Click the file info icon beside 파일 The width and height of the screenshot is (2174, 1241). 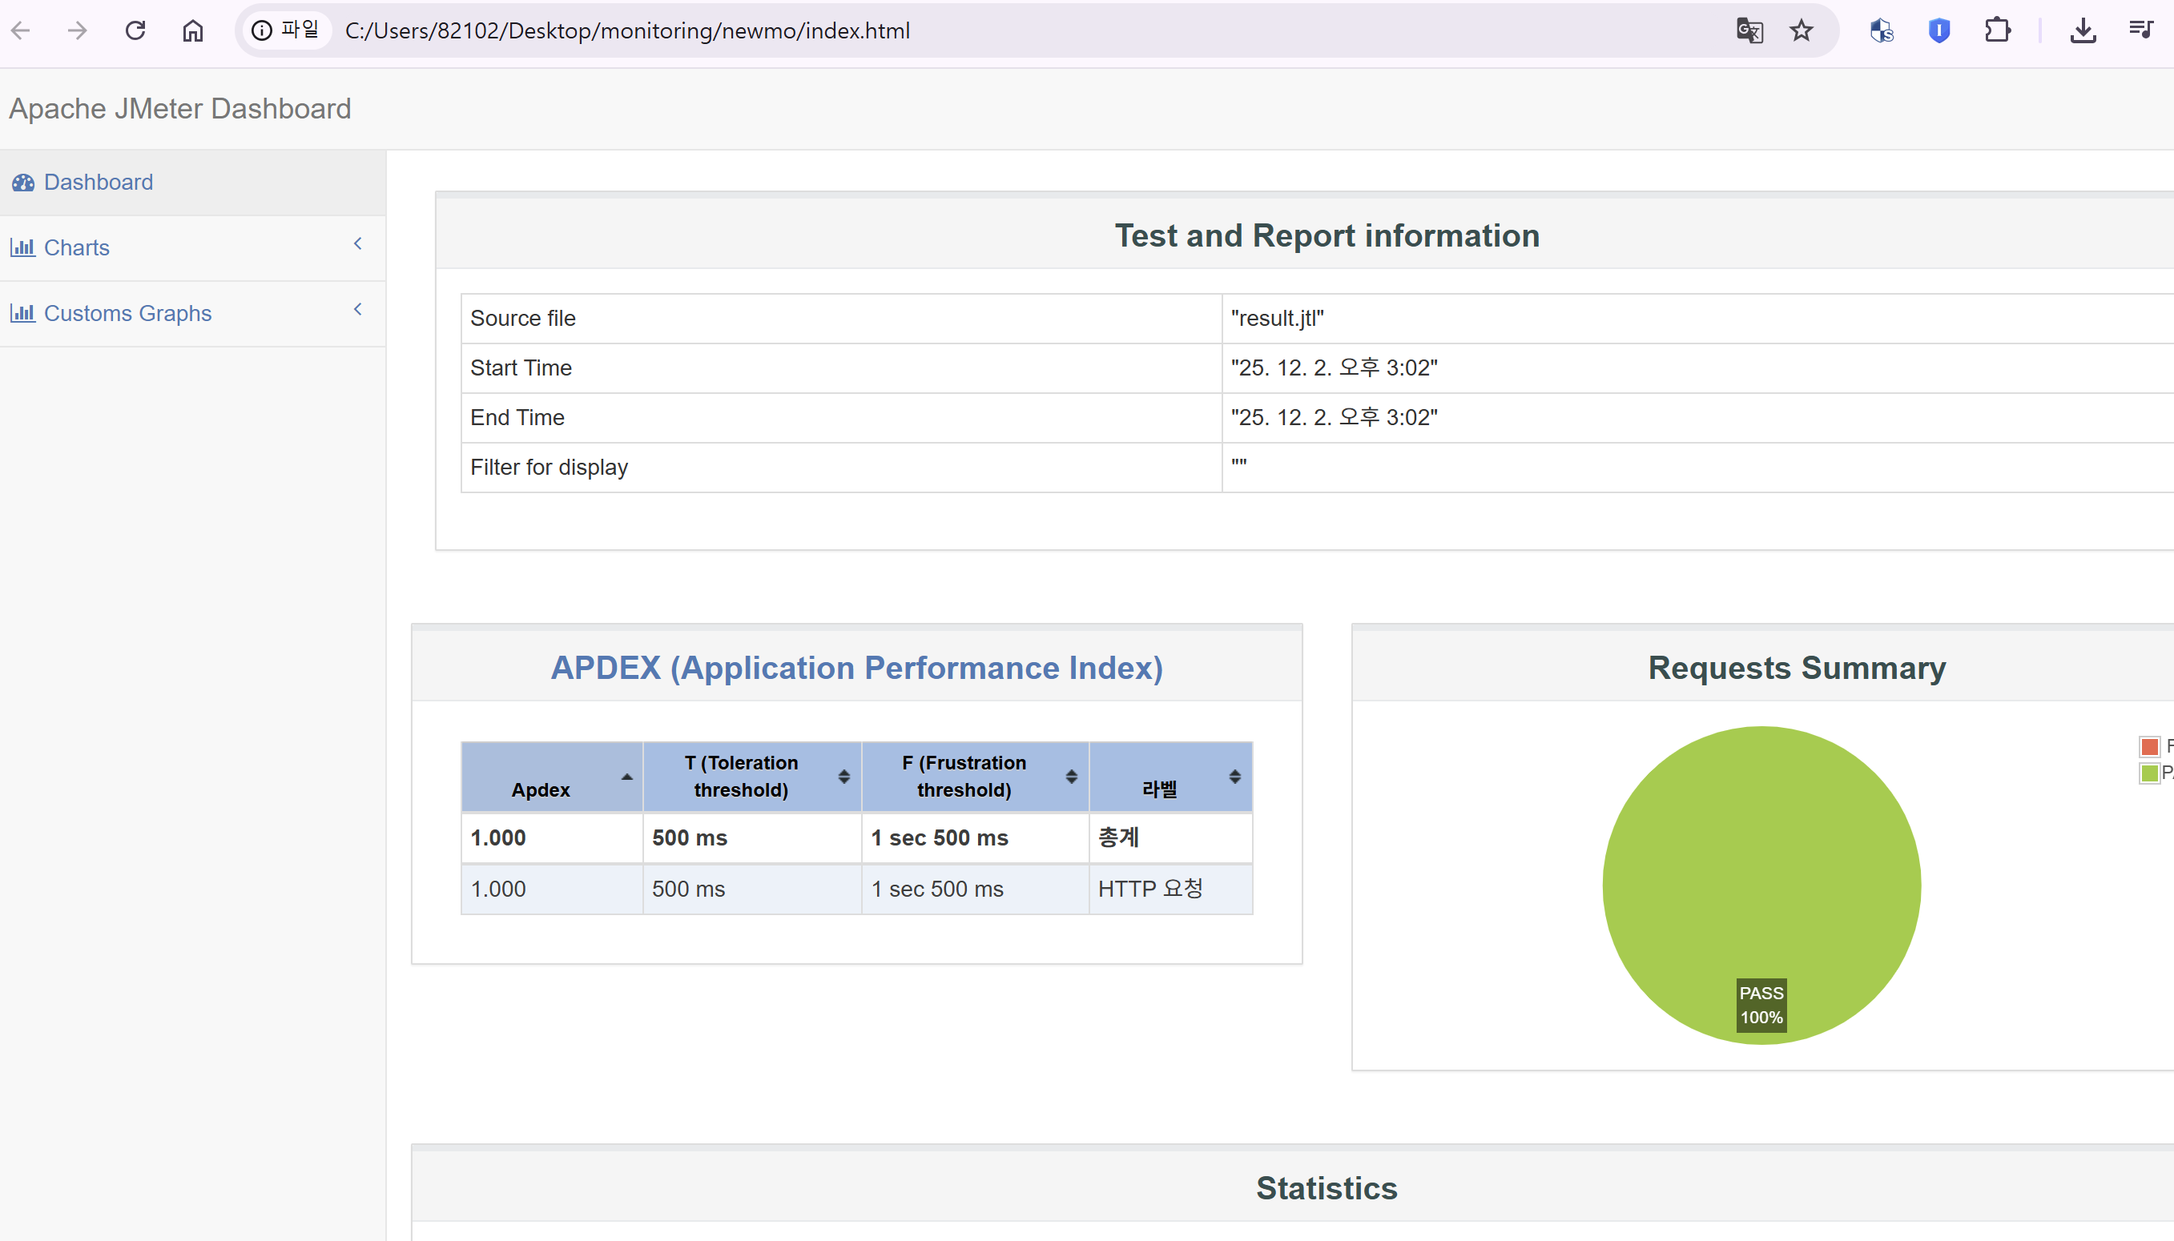(x=262, y=30)
